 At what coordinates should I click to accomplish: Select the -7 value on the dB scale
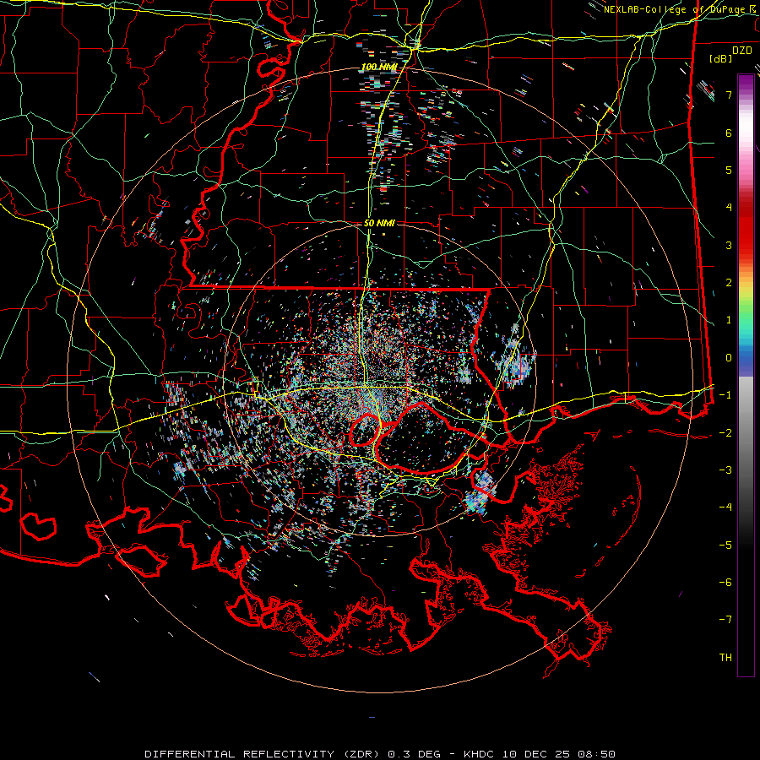(x=725, y=620)
